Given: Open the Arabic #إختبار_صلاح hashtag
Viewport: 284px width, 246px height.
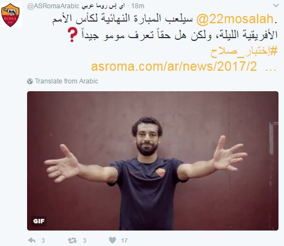Looking at the screenshot, I should (244, 51).
